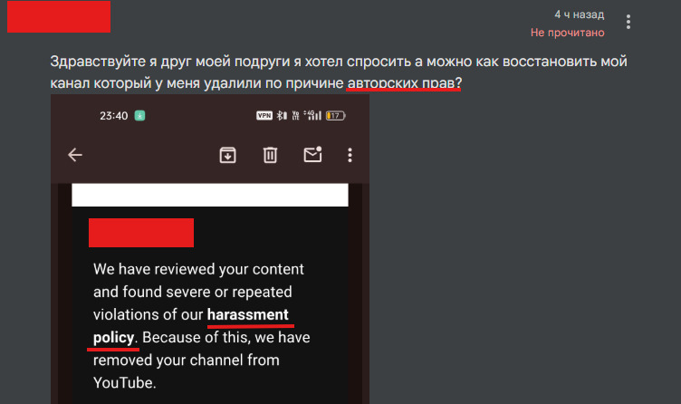
Task: Click the 23:40 clock in status bar
Action: (x=114, y=116)
